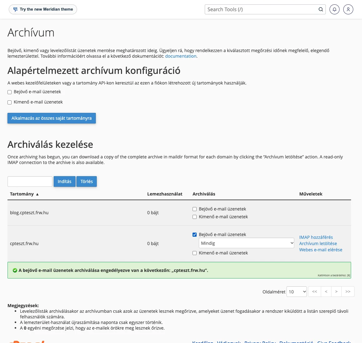362x343 pixels.
Task: Select the cpteszt.frw.hu domain cell
Action: [x=24, y=244]
